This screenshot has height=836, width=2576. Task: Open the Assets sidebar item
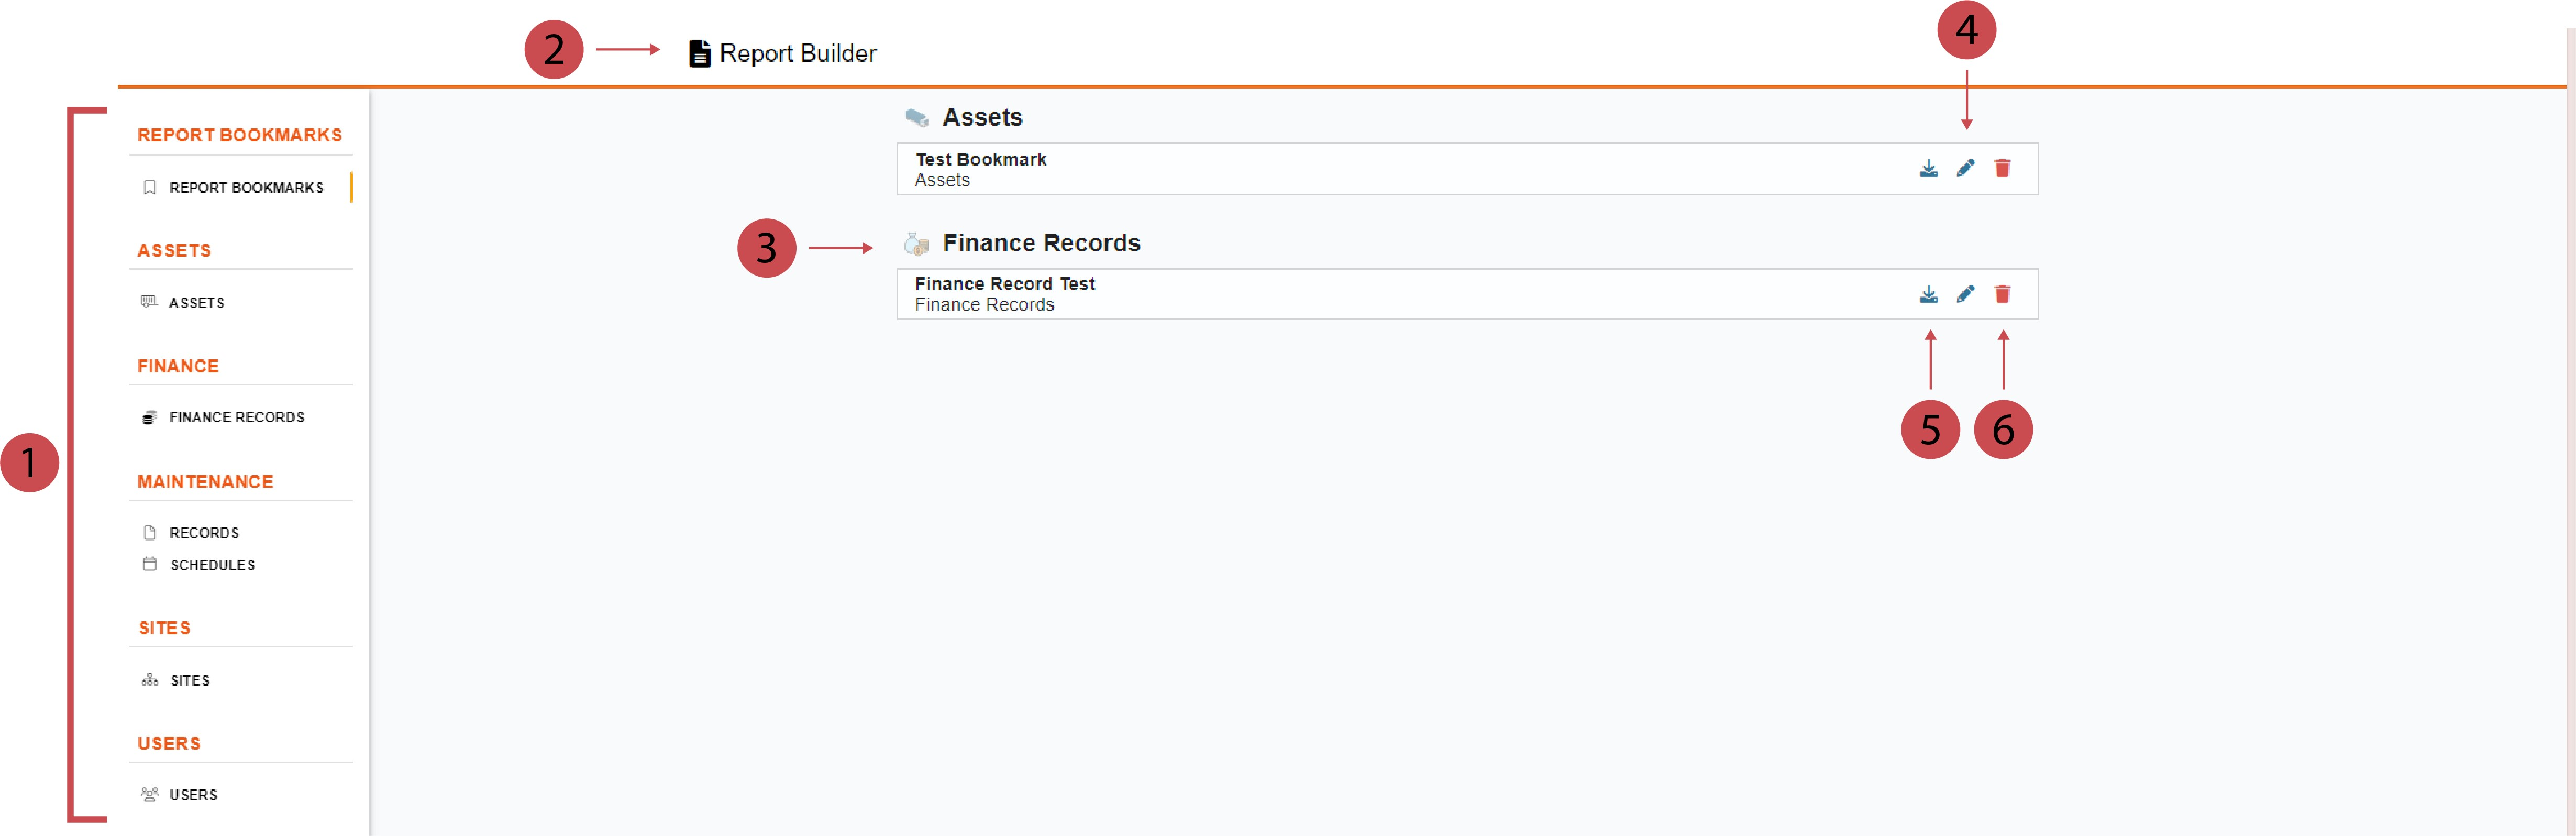pyautogui.click(x=196, y=303)
